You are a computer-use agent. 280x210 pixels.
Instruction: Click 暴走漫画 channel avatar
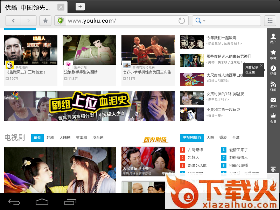[10, 65]
